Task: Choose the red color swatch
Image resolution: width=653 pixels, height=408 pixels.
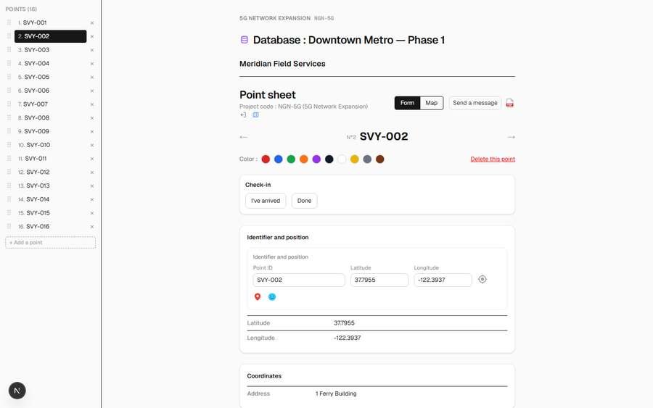Action: pyautogui.click(x=266, y=159)
